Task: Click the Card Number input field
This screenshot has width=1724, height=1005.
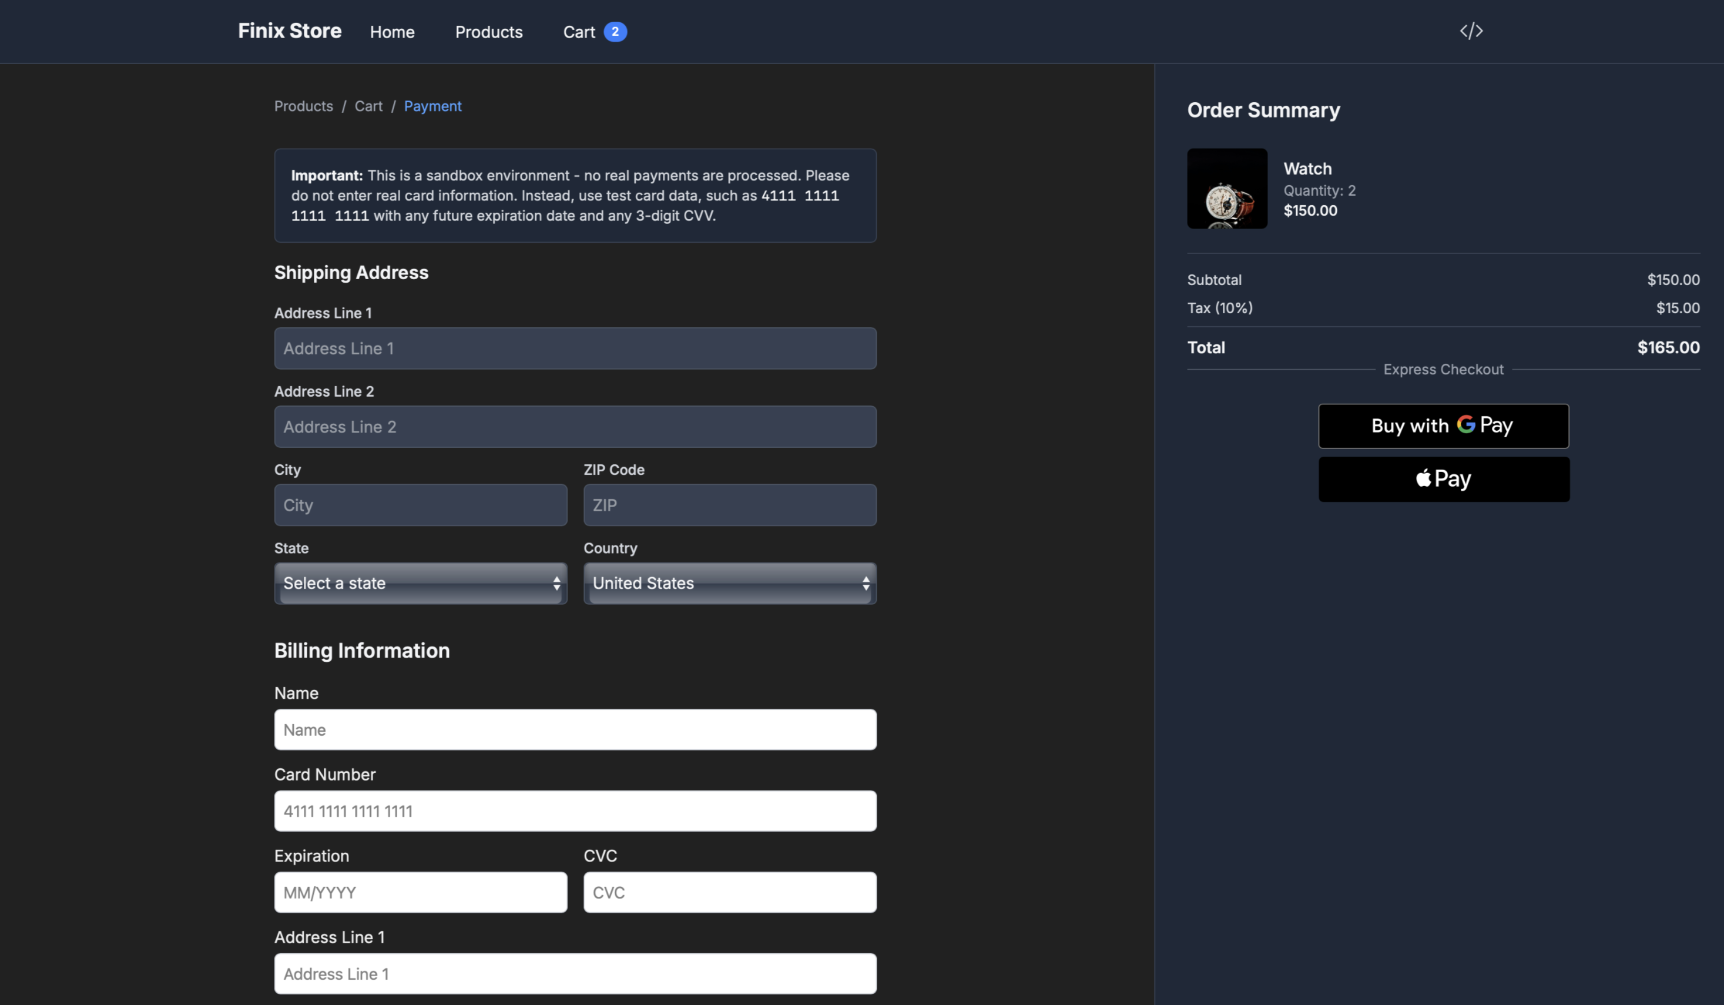Action: point(575,812)
